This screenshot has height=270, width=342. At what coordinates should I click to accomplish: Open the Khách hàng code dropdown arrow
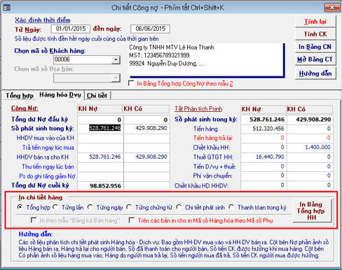tap(116, 59)
